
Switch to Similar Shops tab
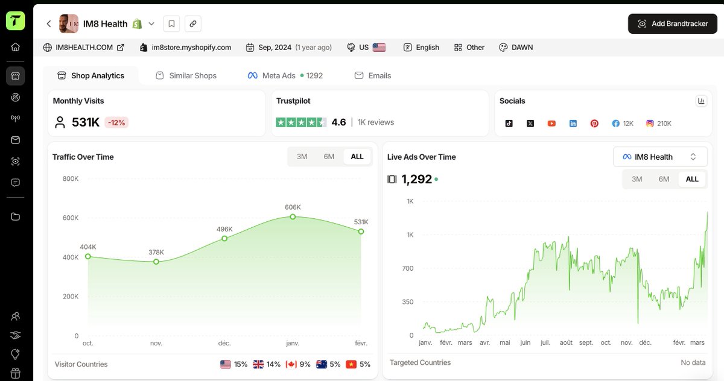pos(186,75)
